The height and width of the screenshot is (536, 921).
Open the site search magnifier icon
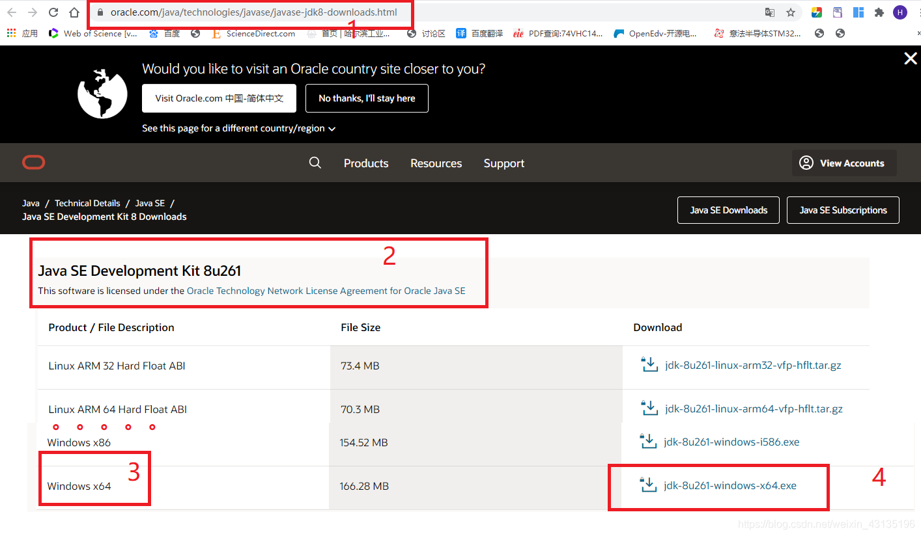pyautogui.click(x=315, y=163)
